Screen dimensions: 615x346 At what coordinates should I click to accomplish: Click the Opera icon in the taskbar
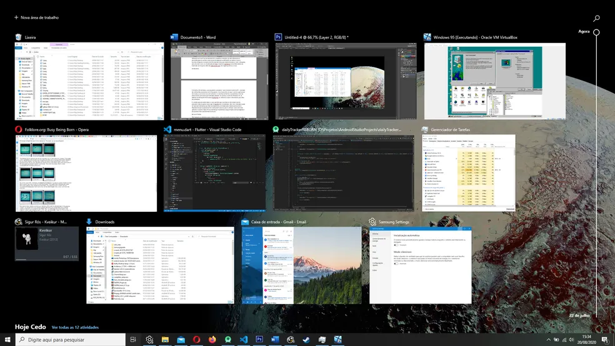[x=196, y=339]
